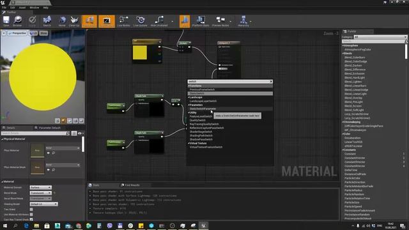Open the Shading Model dropdown
The height and width of the screenshot is (230, 409).
44,204
